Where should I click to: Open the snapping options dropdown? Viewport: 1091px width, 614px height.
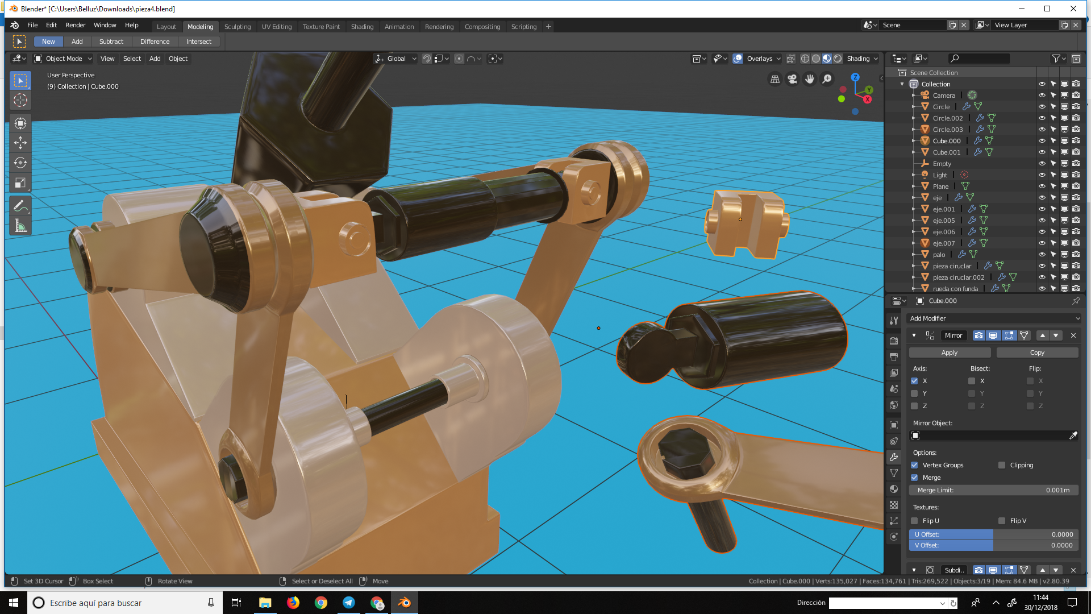[x=442, y=59]
